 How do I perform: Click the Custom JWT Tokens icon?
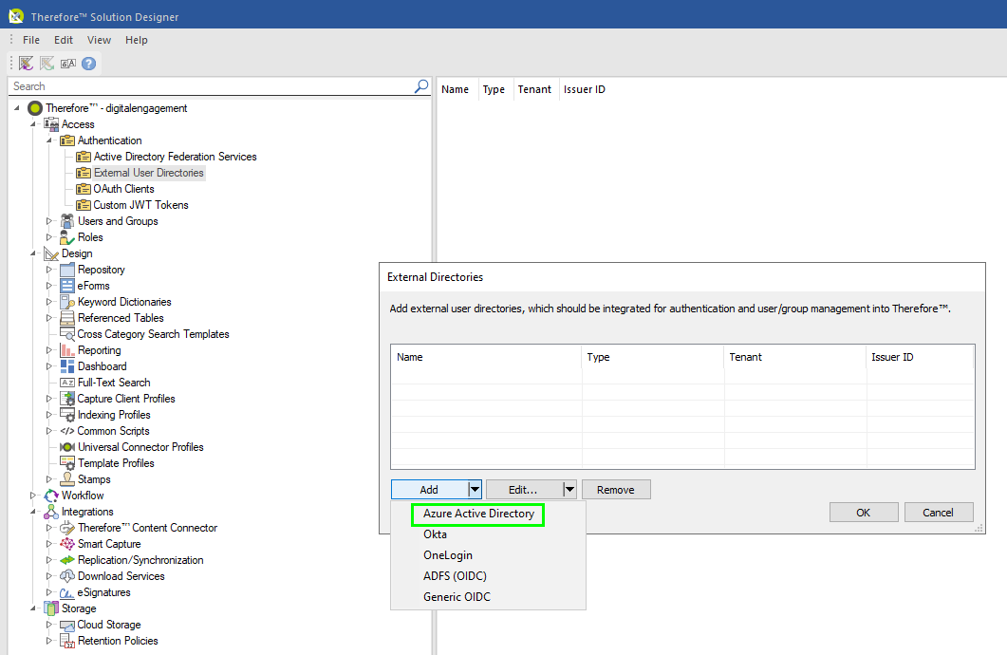coord(84,205)
